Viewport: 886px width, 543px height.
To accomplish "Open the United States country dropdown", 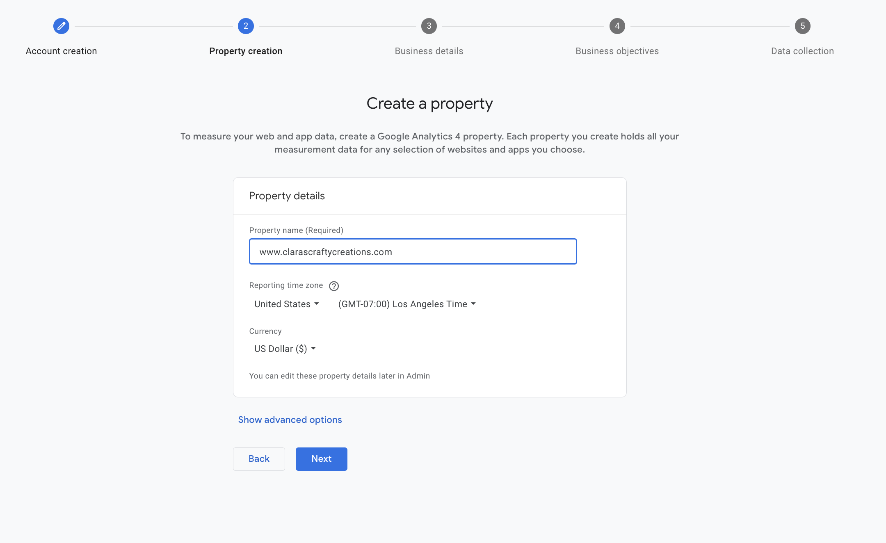I will click(286, 304).
